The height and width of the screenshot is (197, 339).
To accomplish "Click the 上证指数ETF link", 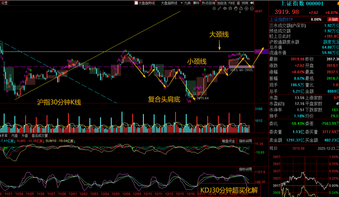I will (282, 20).
